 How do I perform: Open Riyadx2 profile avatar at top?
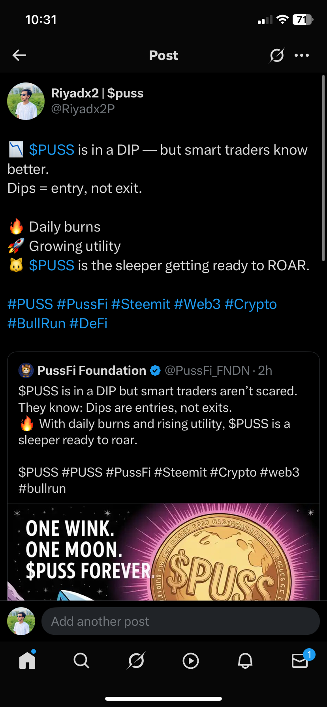pos(26,101)
